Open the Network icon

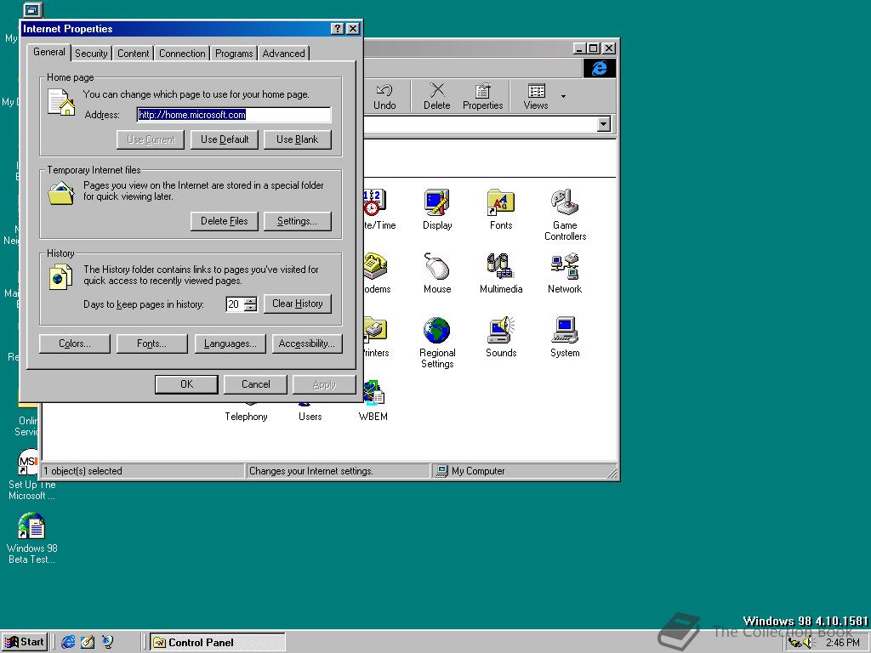click(565, 267)
